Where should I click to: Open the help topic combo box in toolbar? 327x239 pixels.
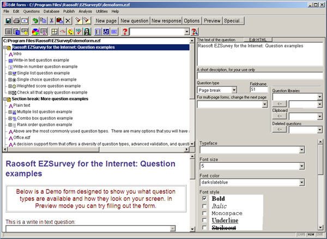pos(187,32)
